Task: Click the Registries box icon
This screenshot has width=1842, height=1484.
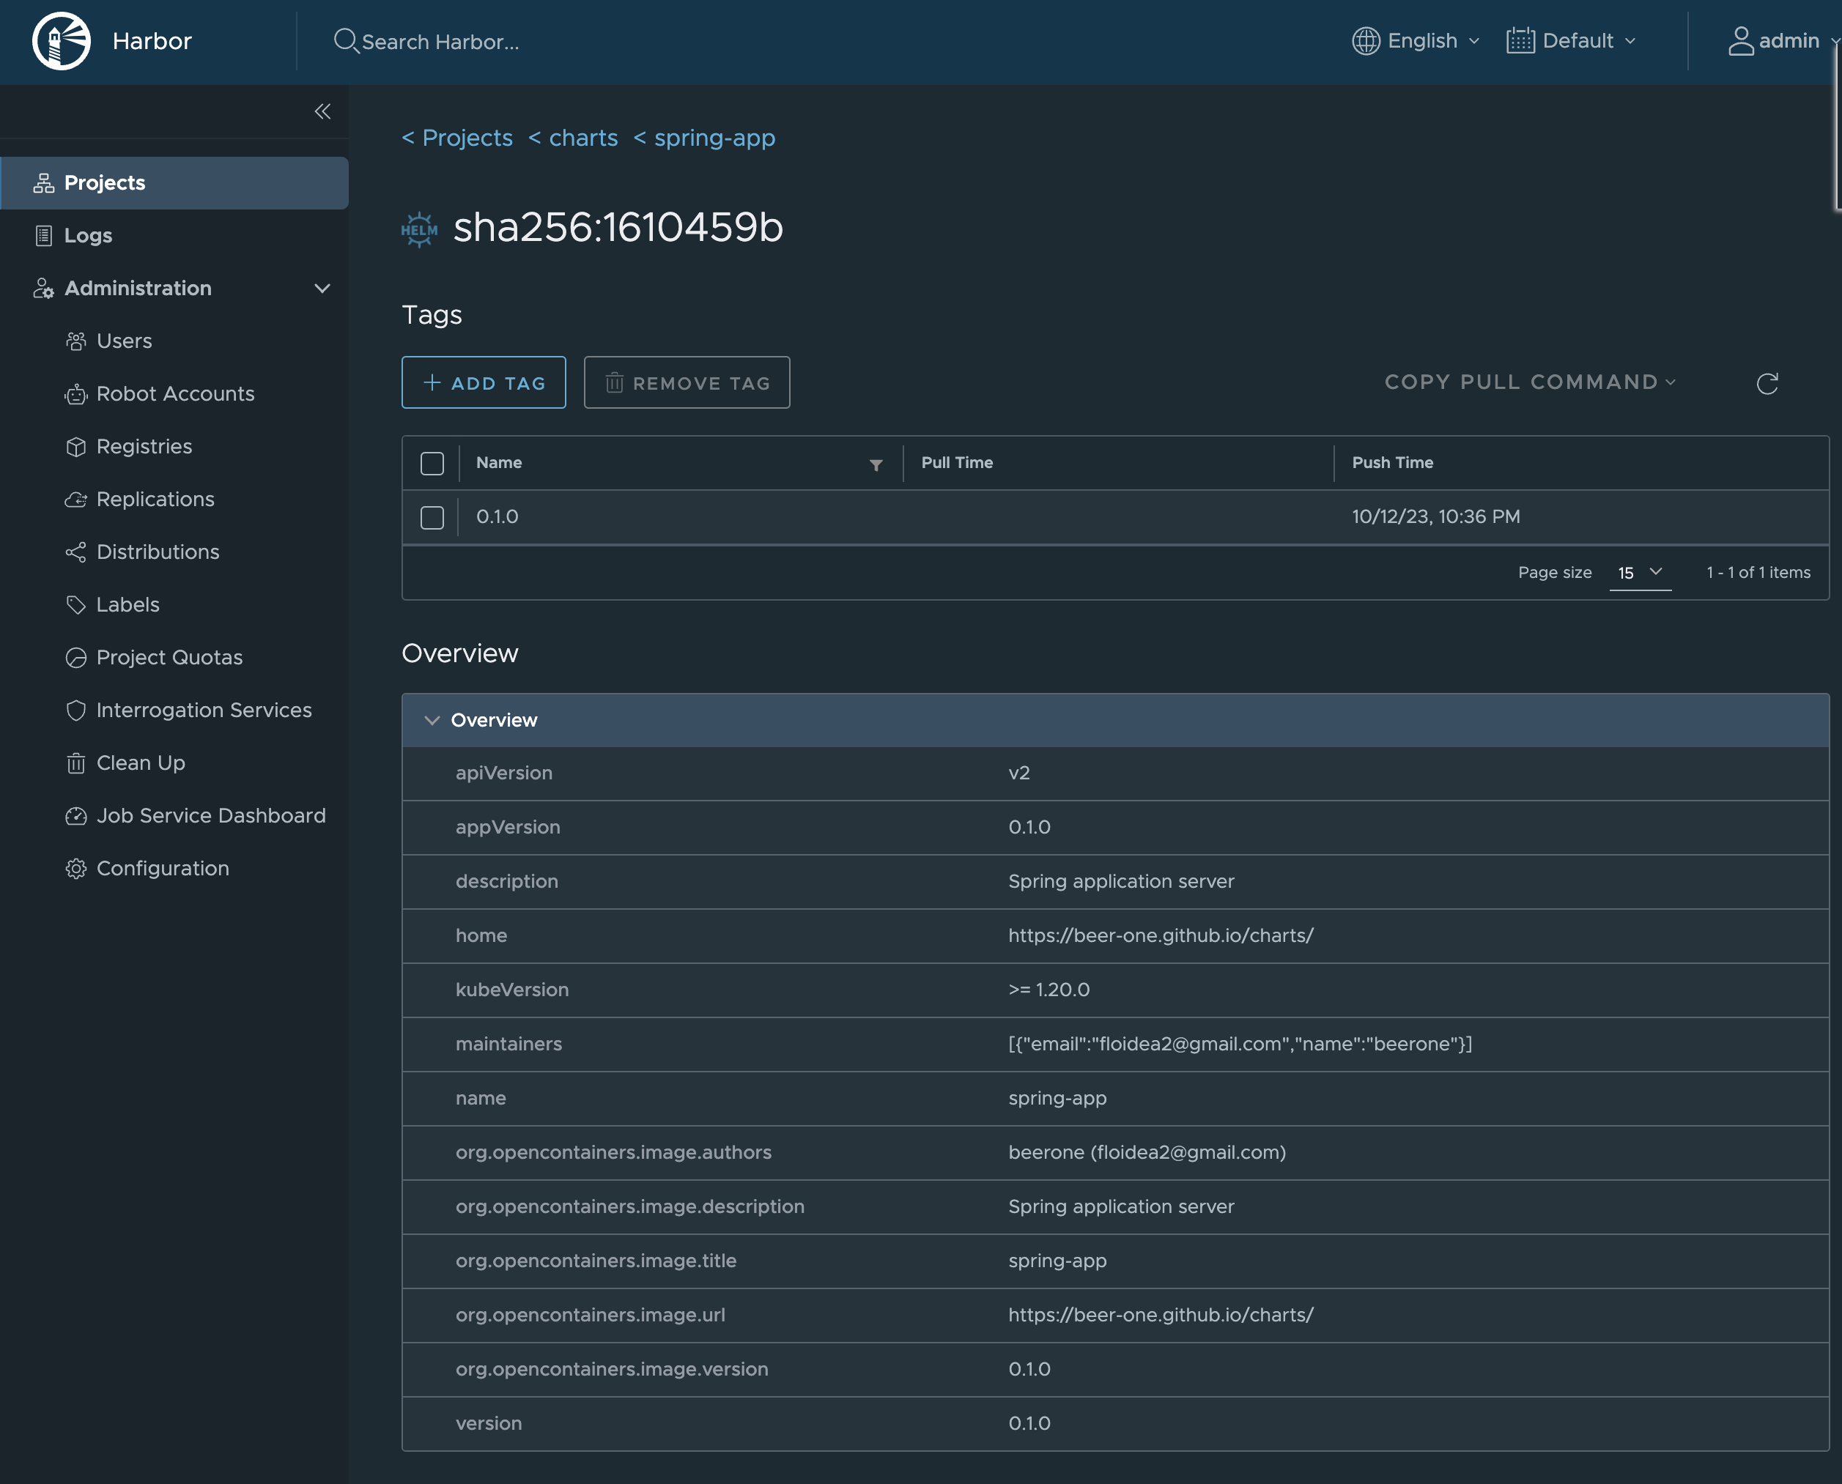Action: tap(76, 447)
